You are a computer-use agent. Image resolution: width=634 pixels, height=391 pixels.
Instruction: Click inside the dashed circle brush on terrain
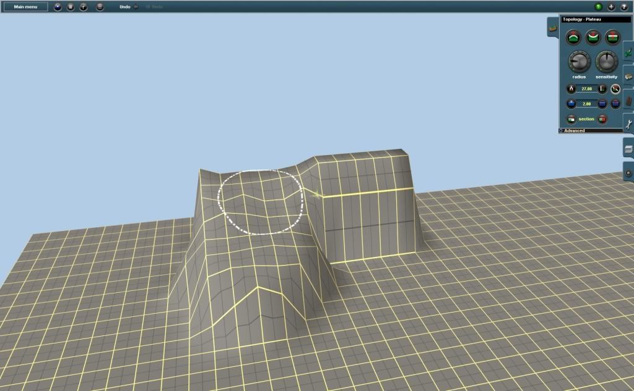click(261, 202)
